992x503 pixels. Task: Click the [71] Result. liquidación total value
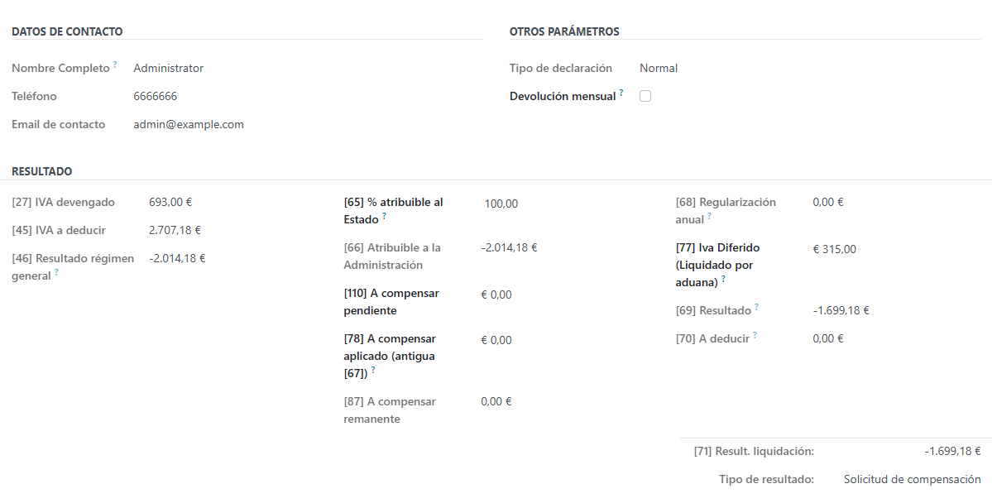coord(952,452)
